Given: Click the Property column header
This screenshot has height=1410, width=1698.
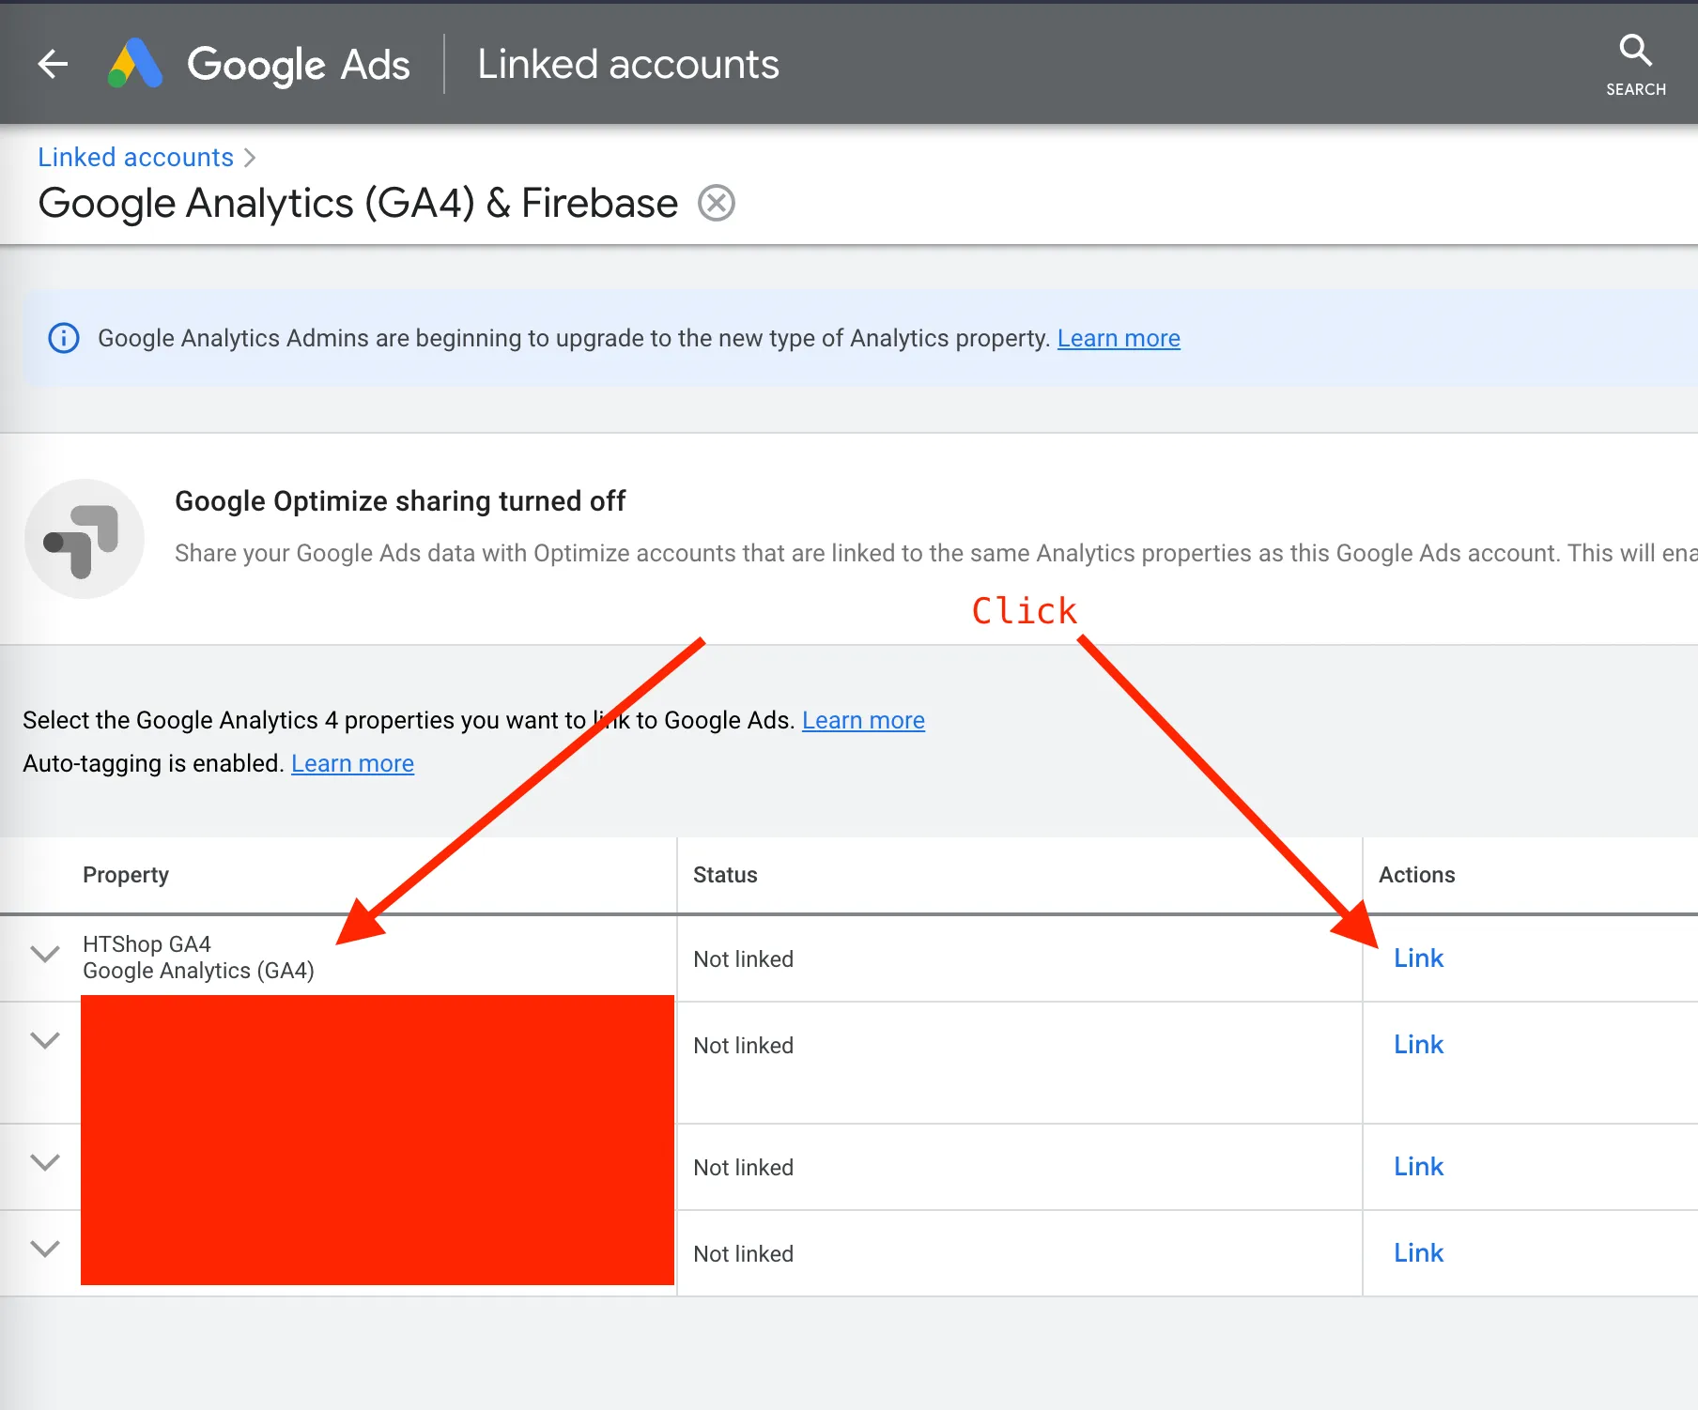Looking at the screenshot, I should point(126,875).
